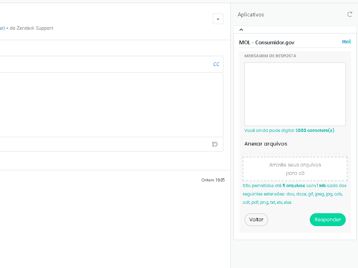Select the 'Ontem 18:05' timestamp
Screen dimensions: 358x268
click(x=213, y=180)
